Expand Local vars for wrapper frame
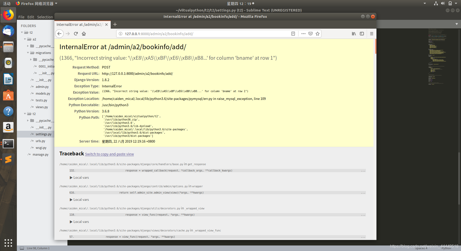461x251 pixels. [79, 200]
